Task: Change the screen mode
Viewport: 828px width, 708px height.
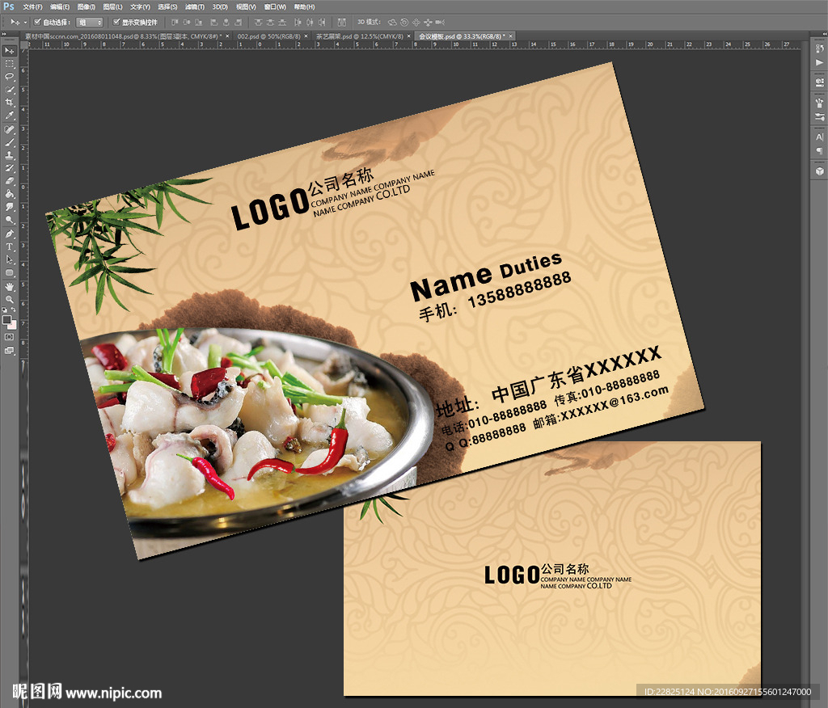Action: (x=10, y=351)
